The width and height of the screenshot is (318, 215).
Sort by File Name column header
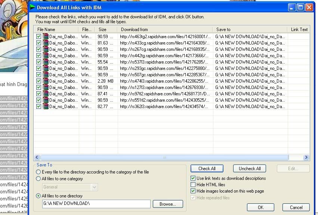(56, 30)
